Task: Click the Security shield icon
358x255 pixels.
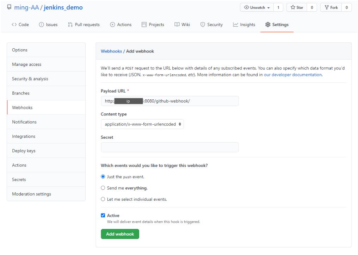Action: pos(203,24)
